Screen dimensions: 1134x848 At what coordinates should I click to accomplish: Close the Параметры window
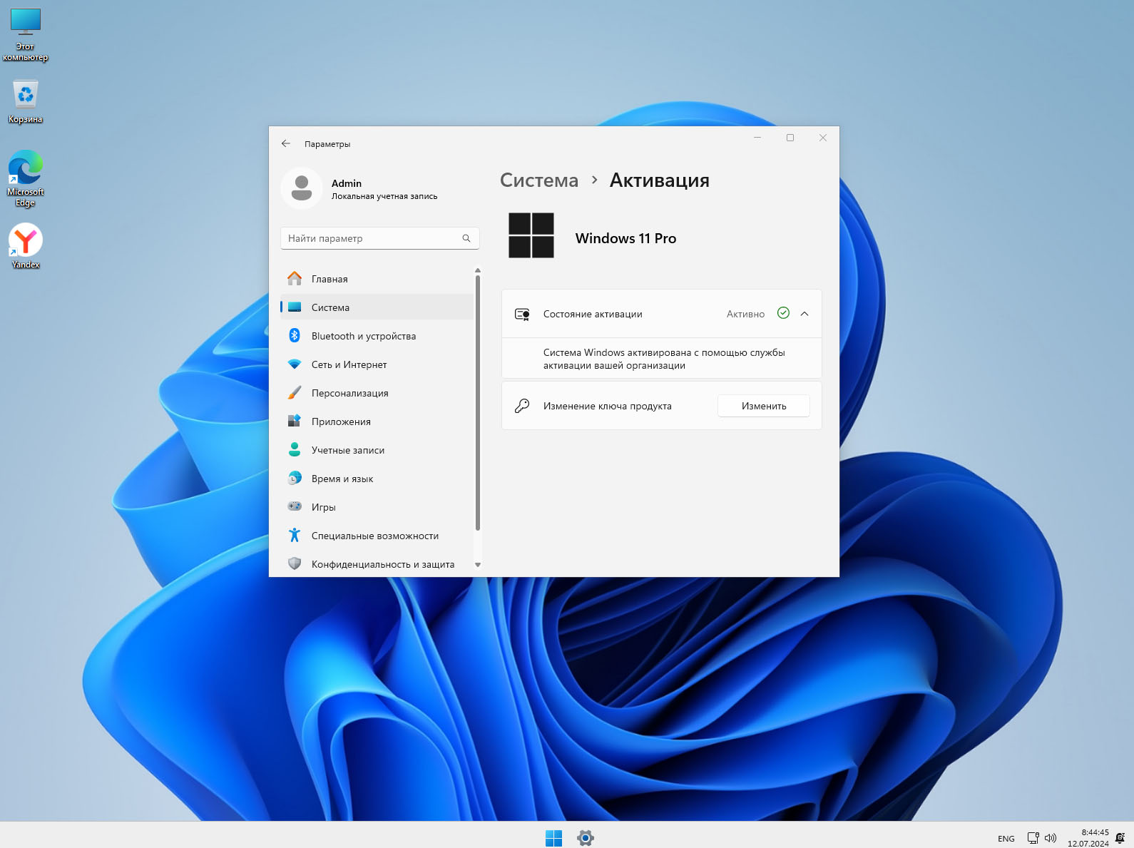(x=823, y=138)
